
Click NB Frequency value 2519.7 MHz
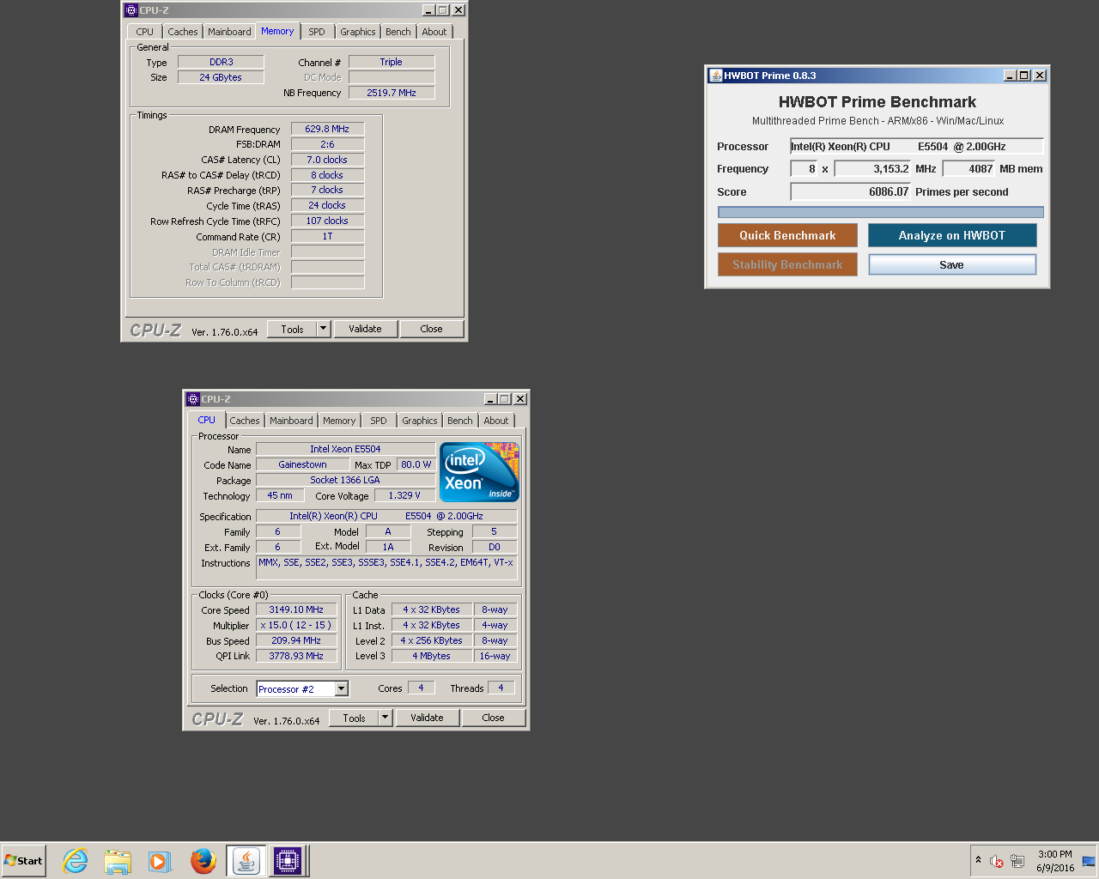pyautogui.click(x=392, y=93)
